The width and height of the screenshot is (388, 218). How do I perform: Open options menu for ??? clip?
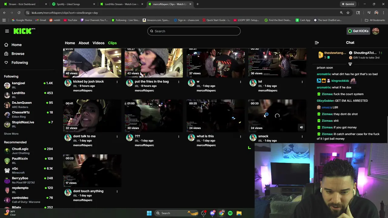[x=179, y=137]
